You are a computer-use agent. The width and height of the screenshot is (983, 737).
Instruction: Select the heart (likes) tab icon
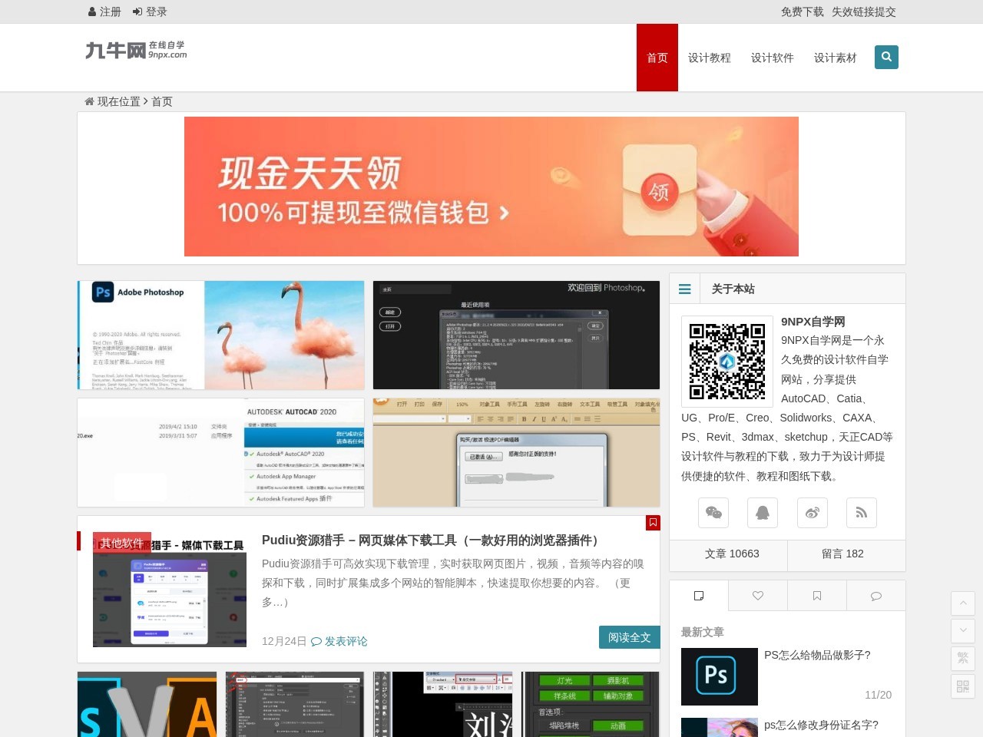click(x=758, y=595)
